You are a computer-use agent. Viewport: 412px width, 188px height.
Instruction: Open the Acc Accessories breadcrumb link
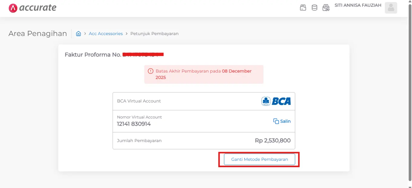pos(106,34)
